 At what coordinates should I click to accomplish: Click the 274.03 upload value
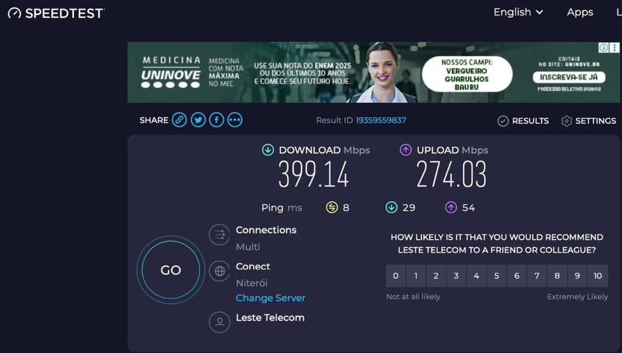tap(452, 174)
